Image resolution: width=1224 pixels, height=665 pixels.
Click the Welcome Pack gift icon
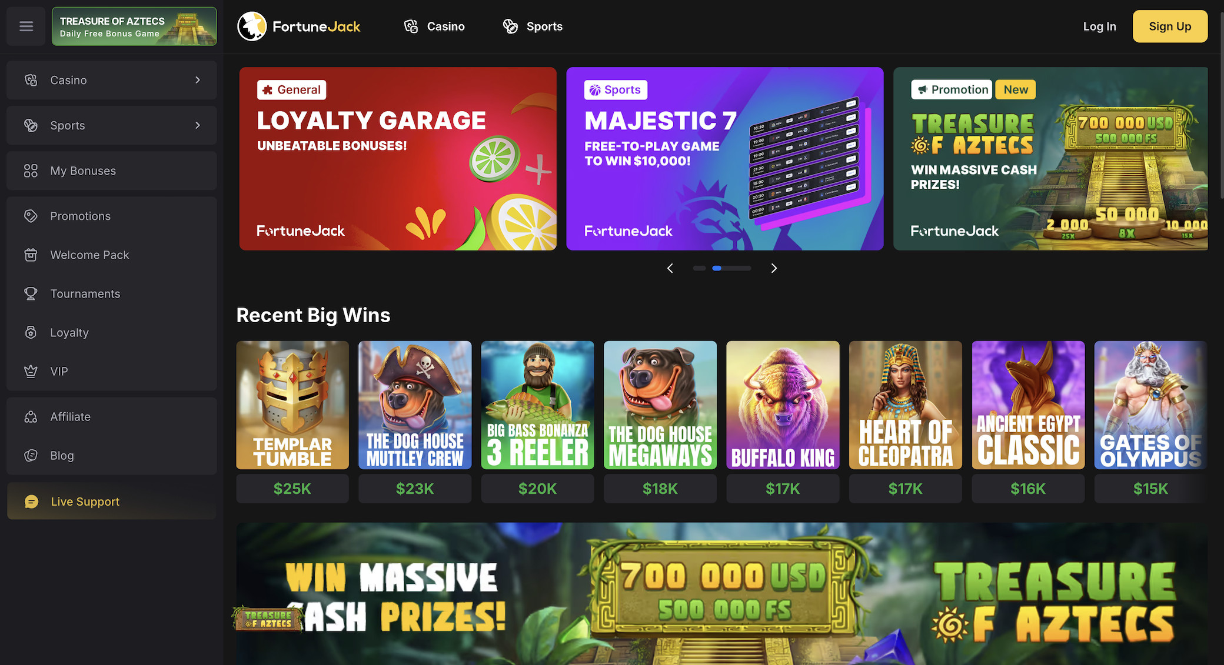point(31,255)
